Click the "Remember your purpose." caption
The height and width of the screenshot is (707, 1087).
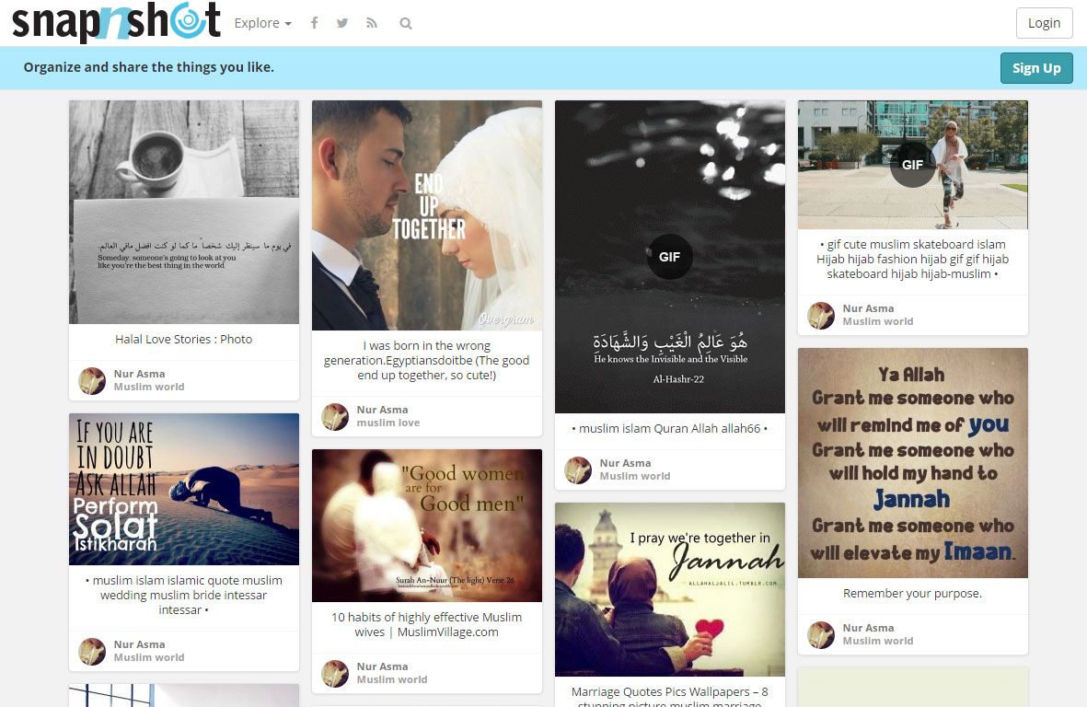point(912,593)
